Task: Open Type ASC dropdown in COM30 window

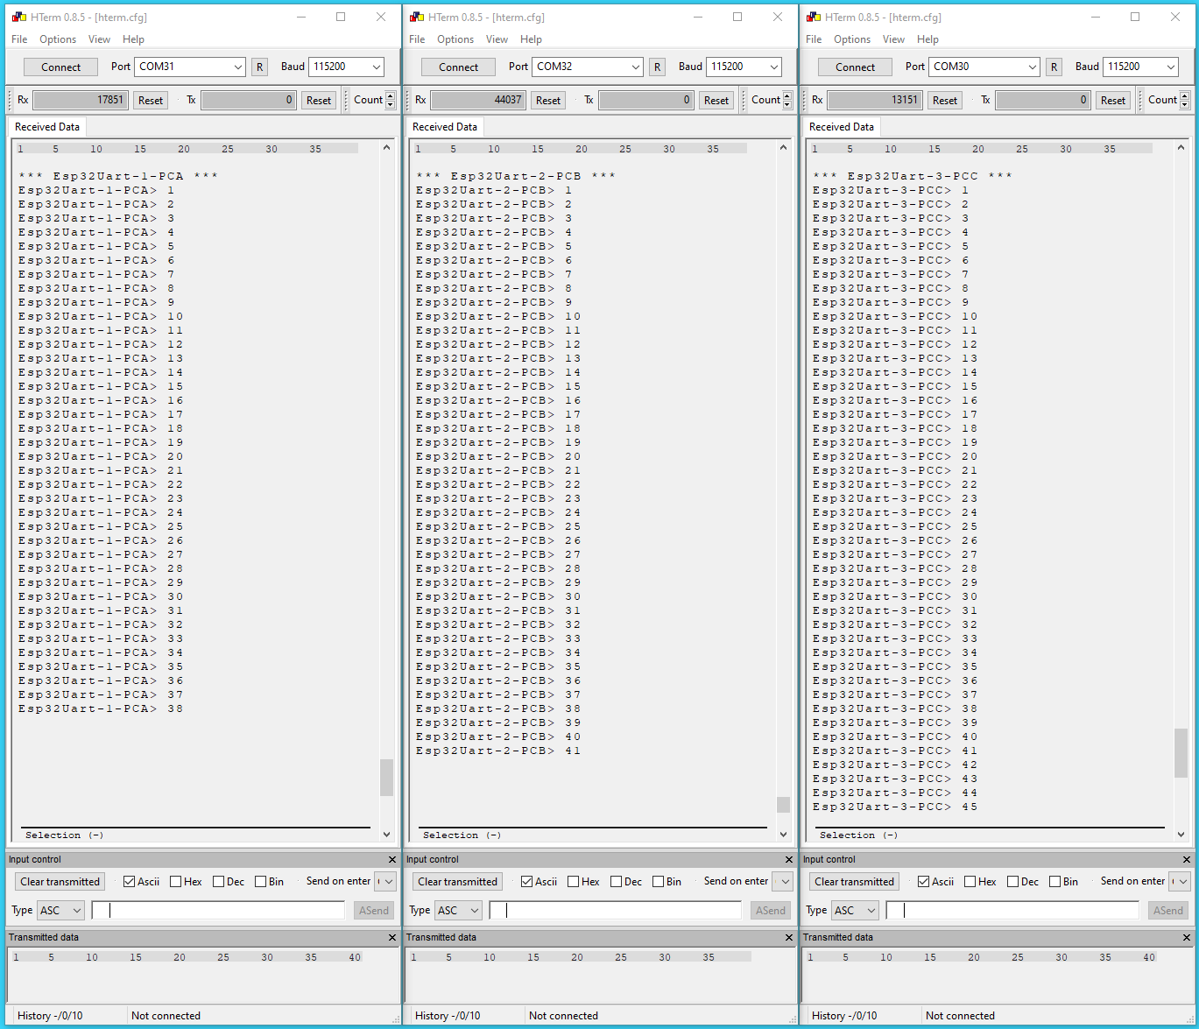Action: pos(855,911)
